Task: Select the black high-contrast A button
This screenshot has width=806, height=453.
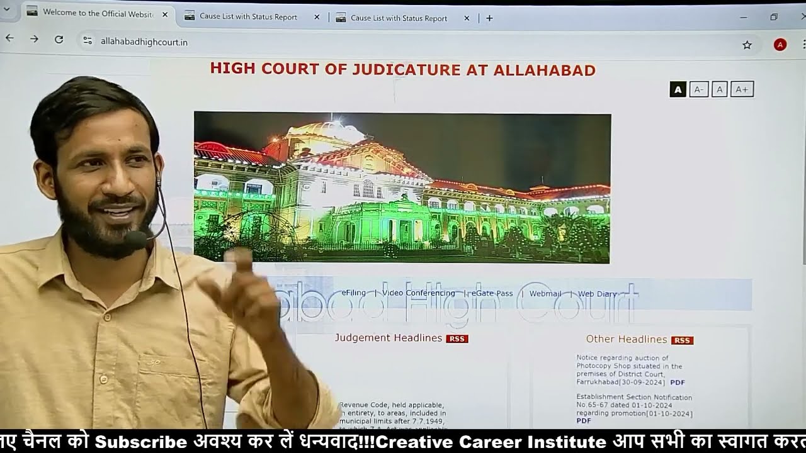Action: 678,89
